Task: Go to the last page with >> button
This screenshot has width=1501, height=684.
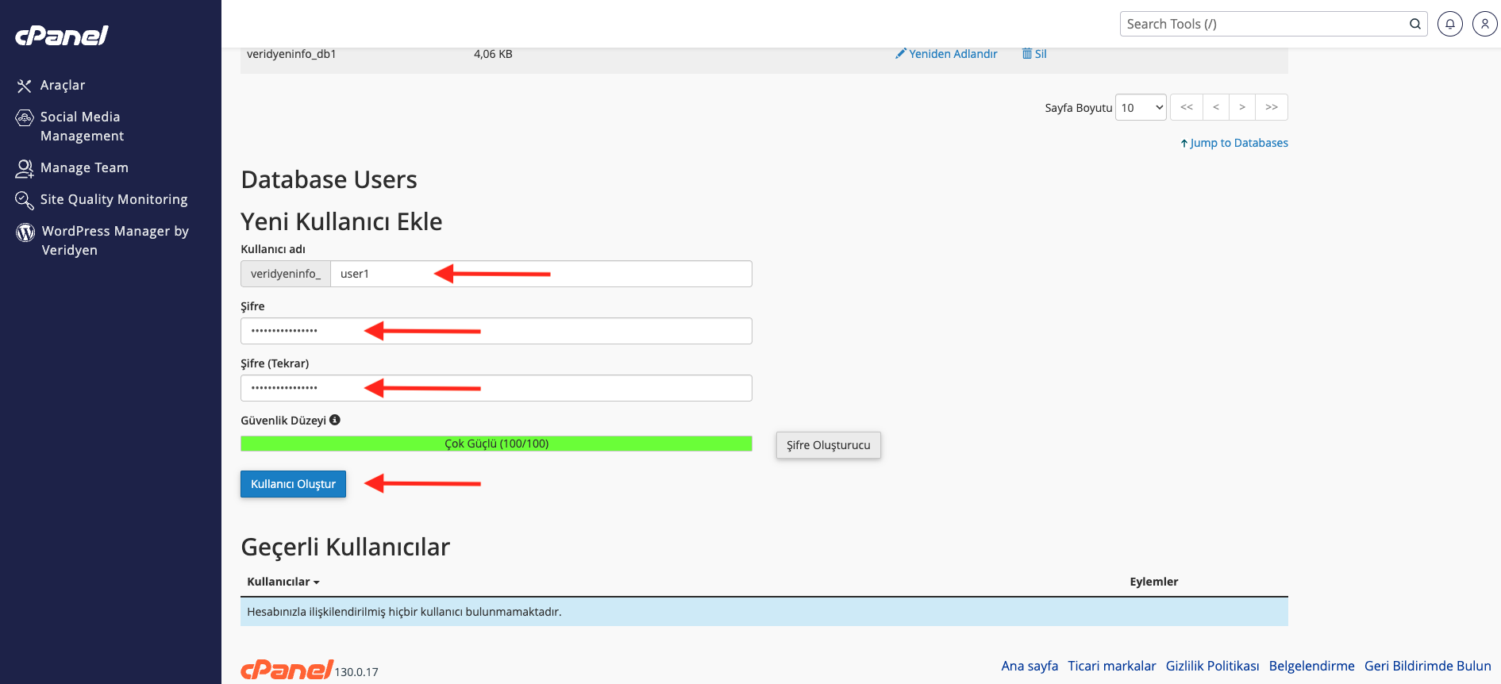Action: pyautogui.click(x=1272, y=107)
